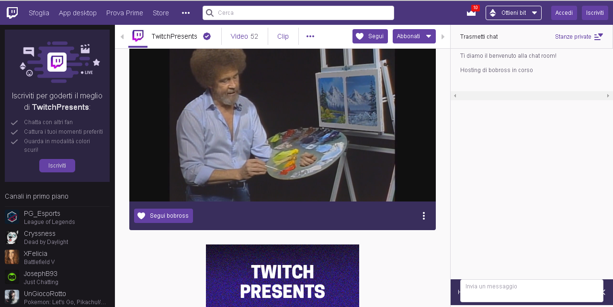Select UnGiocoRotto channel avatar

(12, 297)
